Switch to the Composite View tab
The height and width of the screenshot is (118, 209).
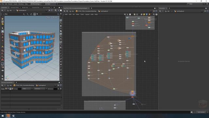pyautogui.click(x=36, y=8)
